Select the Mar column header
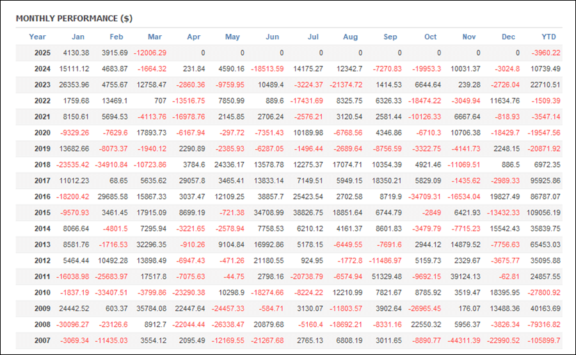 tap(155, 36)
